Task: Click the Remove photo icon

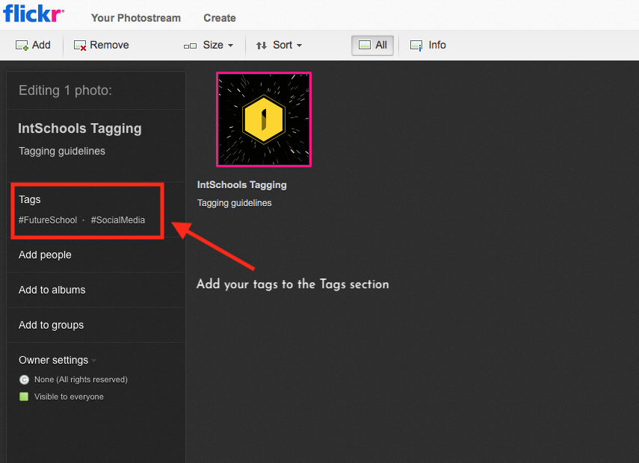Action: click(x=80, y=46)
